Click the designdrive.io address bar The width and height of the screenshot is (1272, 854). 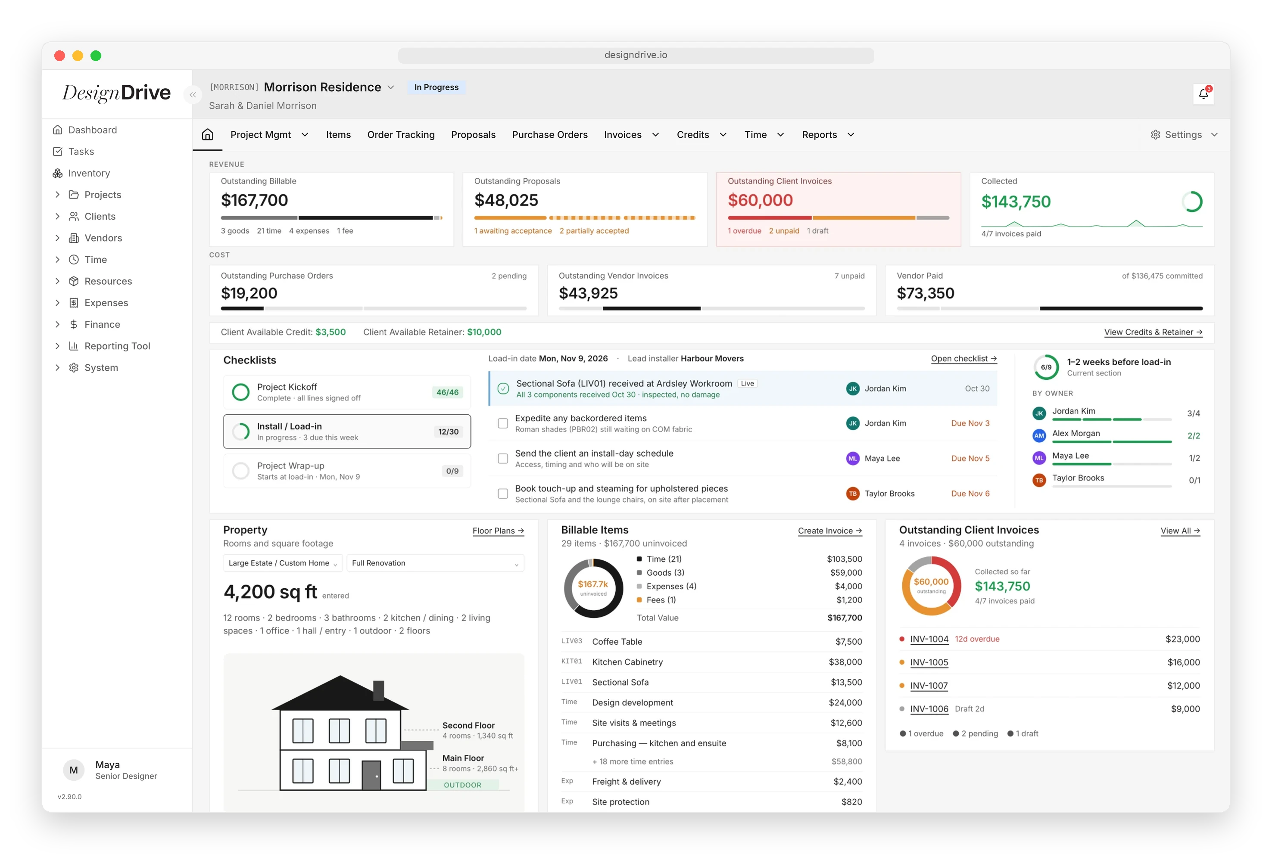tap(636, 55)
